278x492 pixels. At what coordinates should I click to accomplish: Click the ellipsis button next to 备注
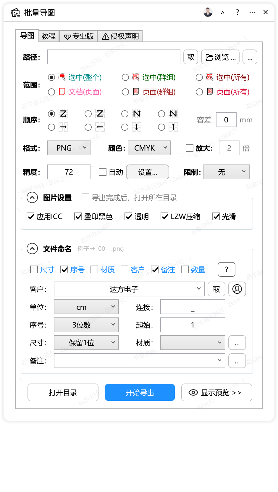pyautogui.click(x=237, y=361)
